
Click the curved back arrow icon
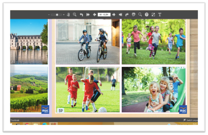(x=81, y=15)
